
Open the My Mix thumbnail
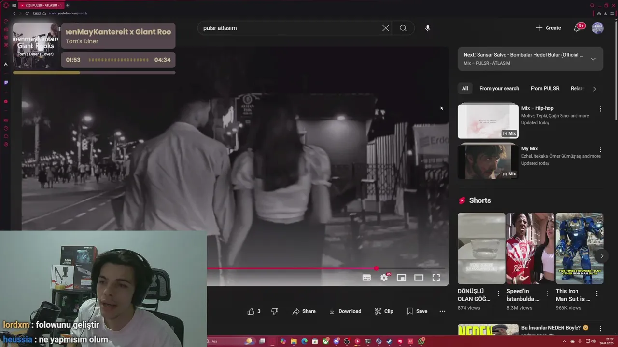tap(488, 161)
